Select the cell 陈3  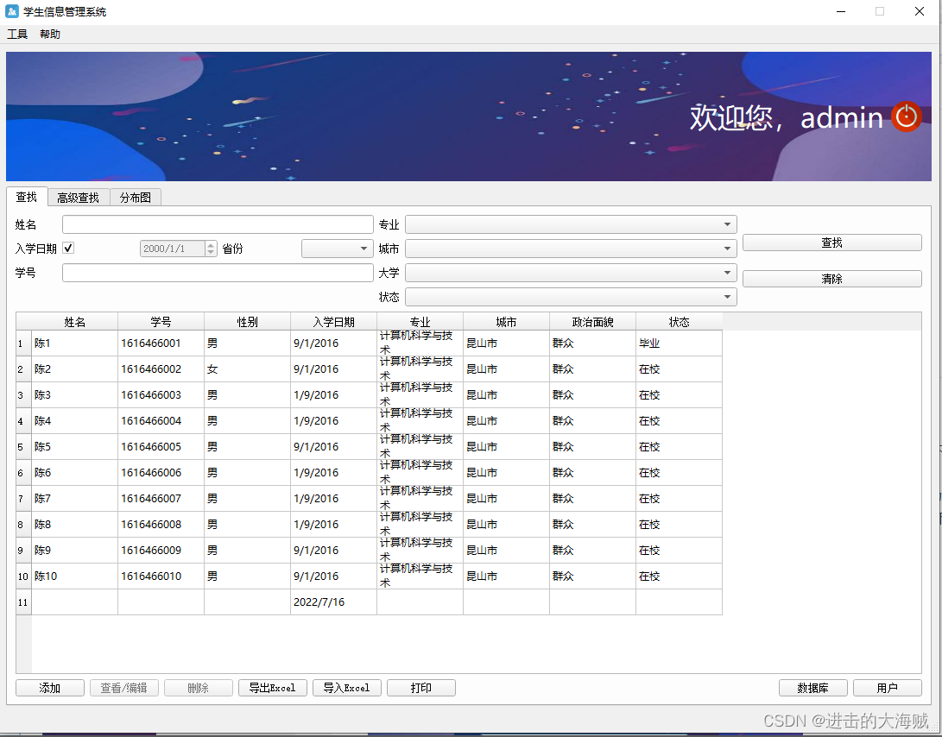click(74, 394)
